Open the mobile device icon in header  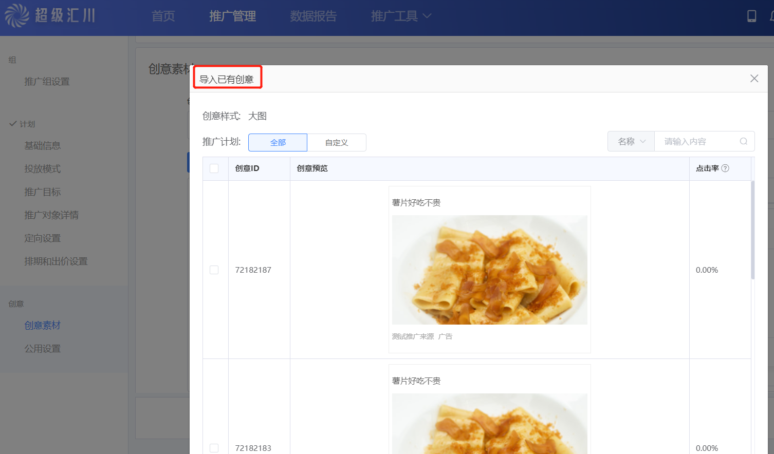(x=751, y=16)
